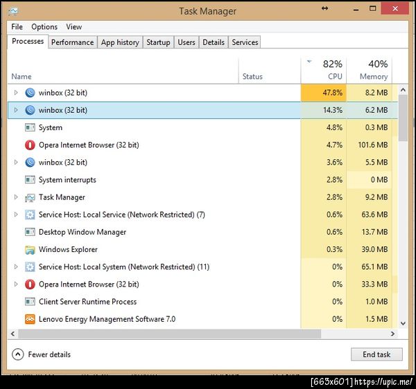Sort by the Status column header
The height and width of the screenshot is (389, 416).
point(270,70)
